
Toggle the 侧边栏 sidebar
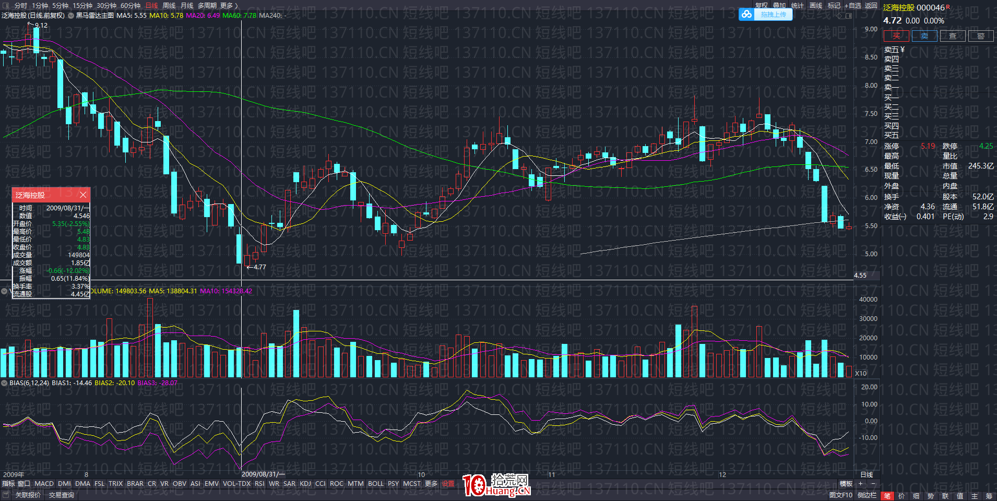[x=867, y=495]
